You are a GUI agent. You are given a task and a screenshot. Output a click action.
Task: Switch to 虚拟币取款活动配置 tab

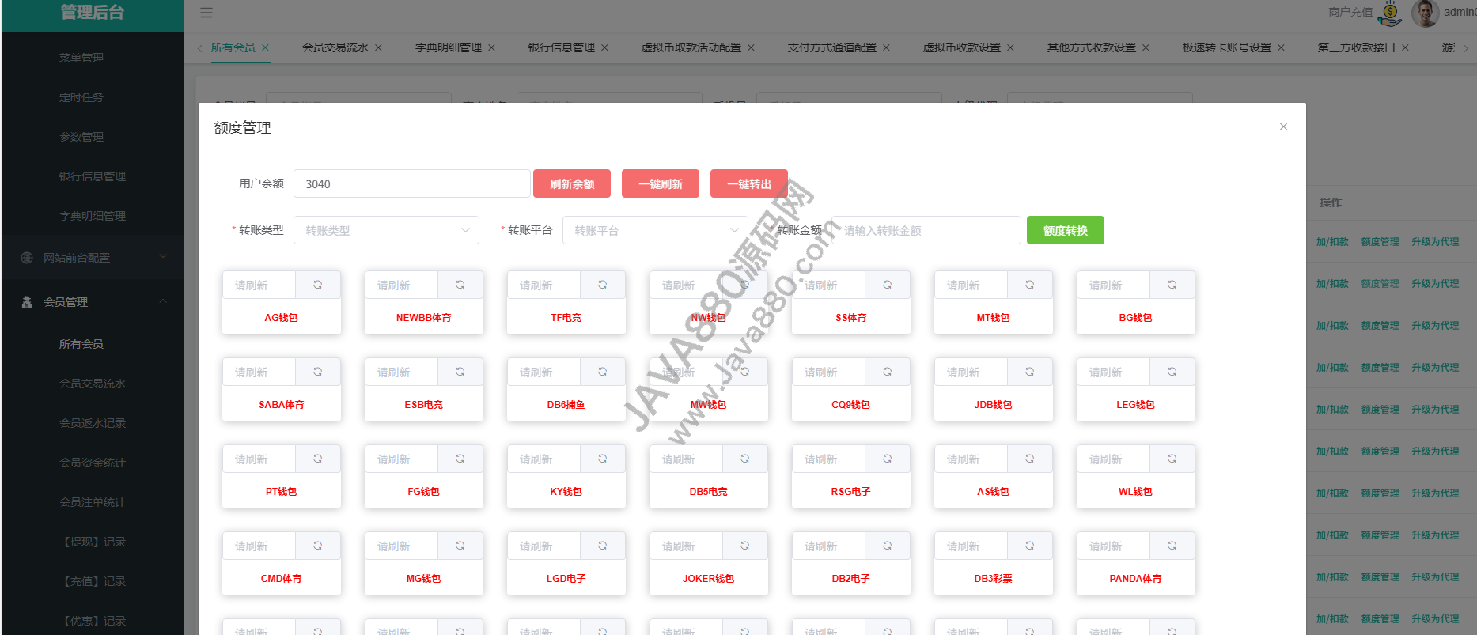coord(691,47)
